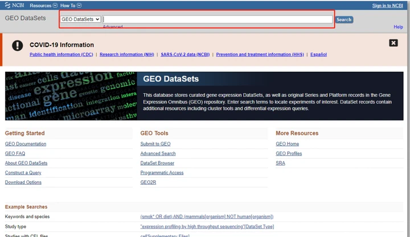Open the Help link
Image resolution: width=410 pixels, height=237 pixels.
click(398, 27)
